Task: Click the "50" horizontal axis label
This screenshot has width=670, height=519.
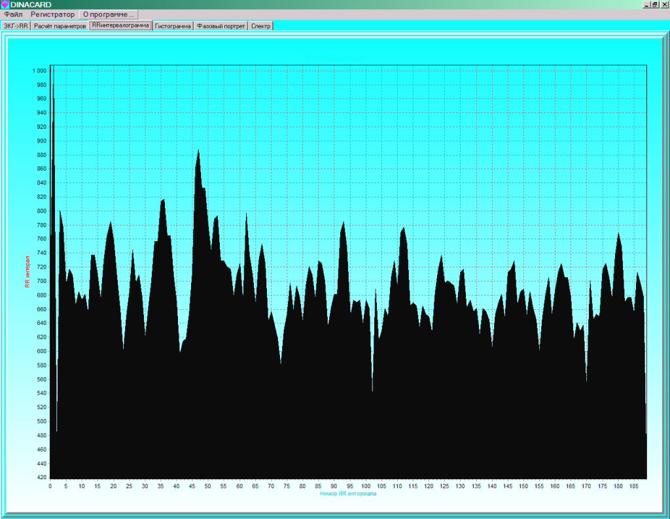Action: tap(207, 486)
